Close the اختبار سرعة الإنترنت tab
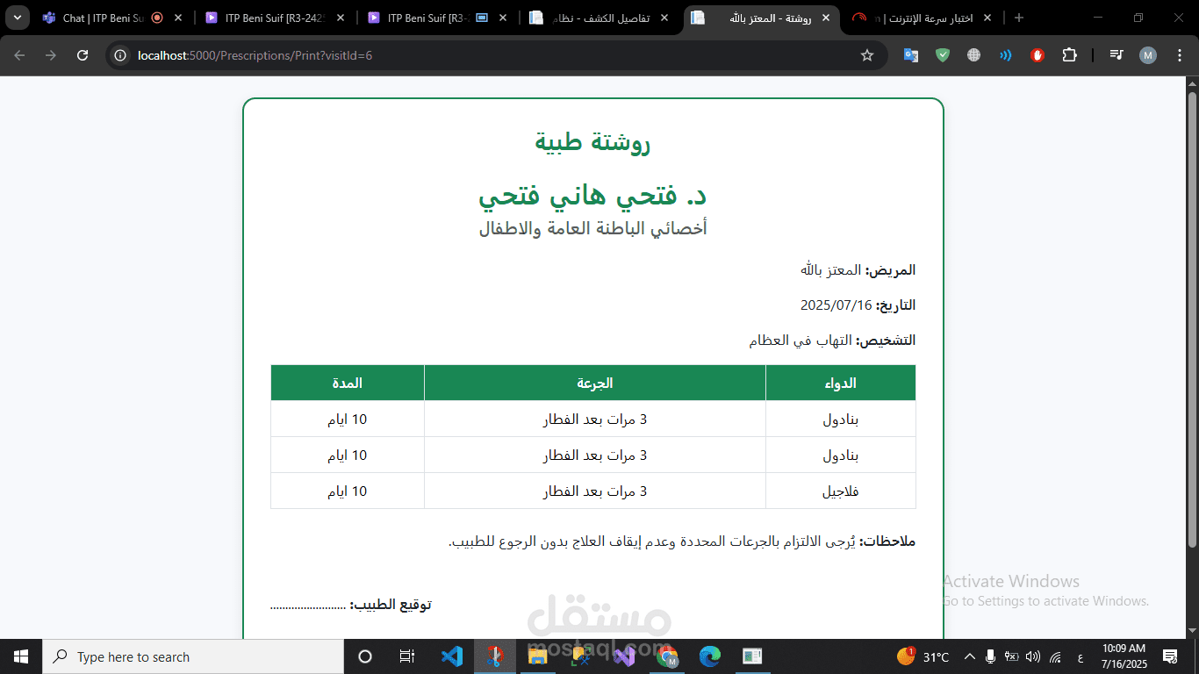Screen dimensions: 1199x674 pos(987,18)
